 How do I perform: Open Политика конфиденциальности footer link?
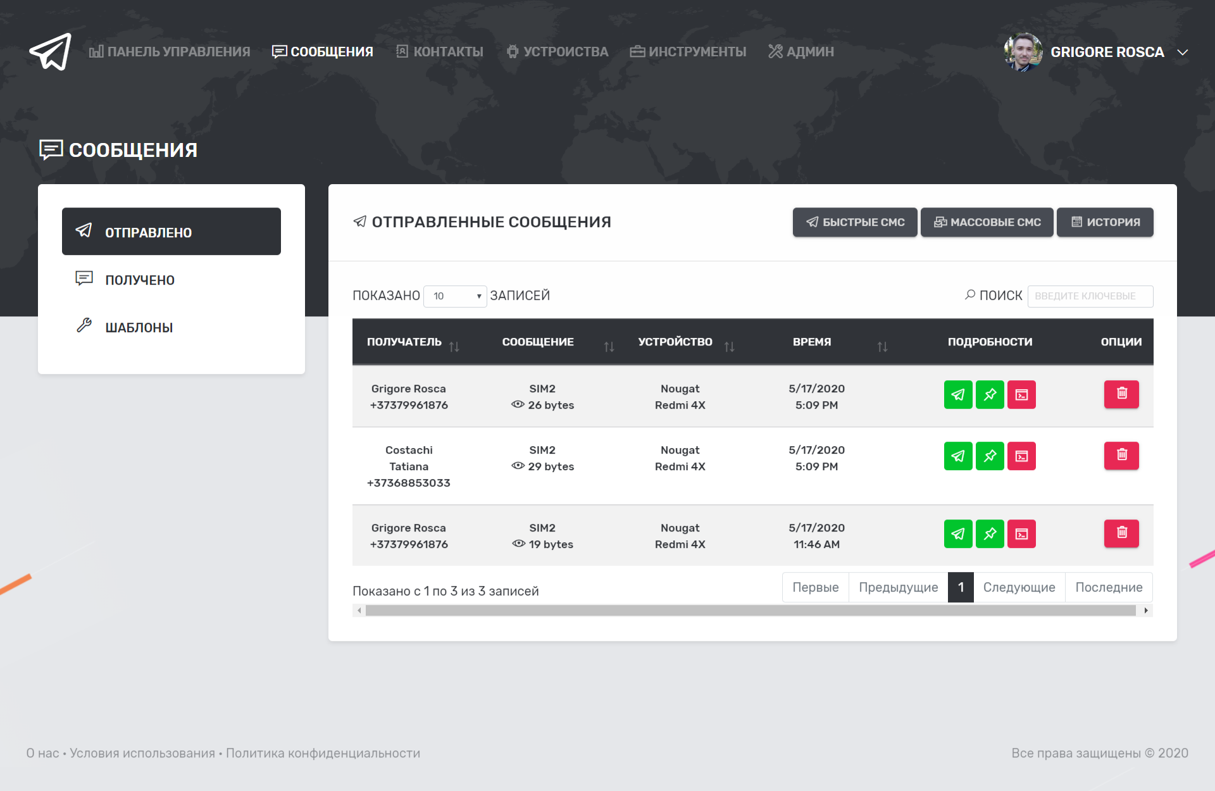coord(323,753)
